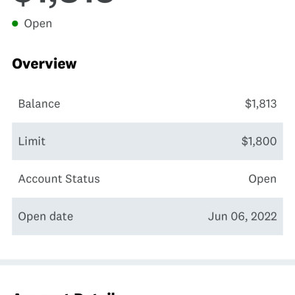This screenshot has width=295, height=295.
Task: Select the Balance row label
Action: [39, 104]
